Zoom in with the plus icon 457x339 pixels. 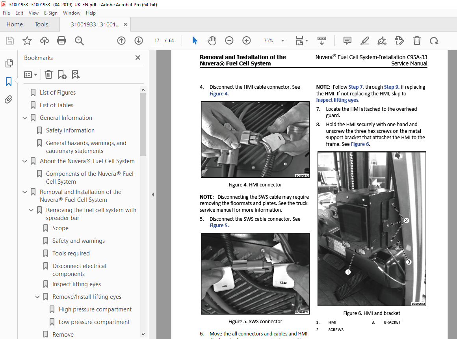(x=247, y=41)
